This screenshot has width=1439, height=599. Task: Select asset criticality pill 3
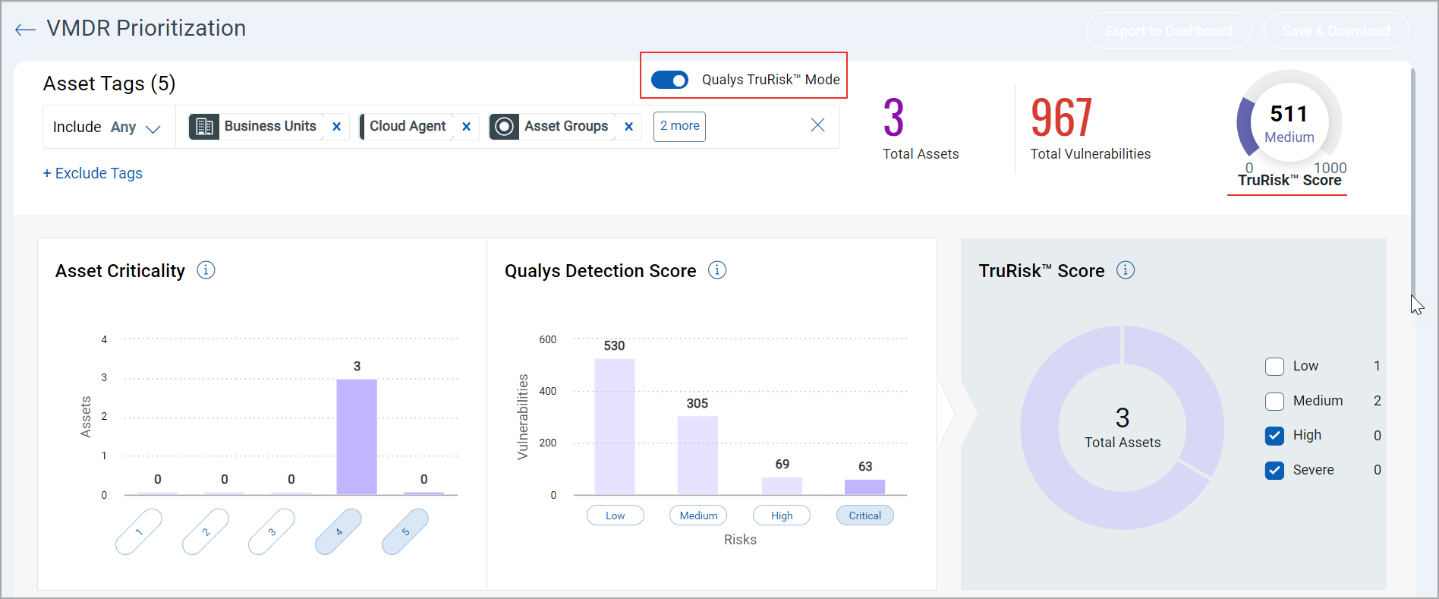pyautogui.click(x=272, y=531)
